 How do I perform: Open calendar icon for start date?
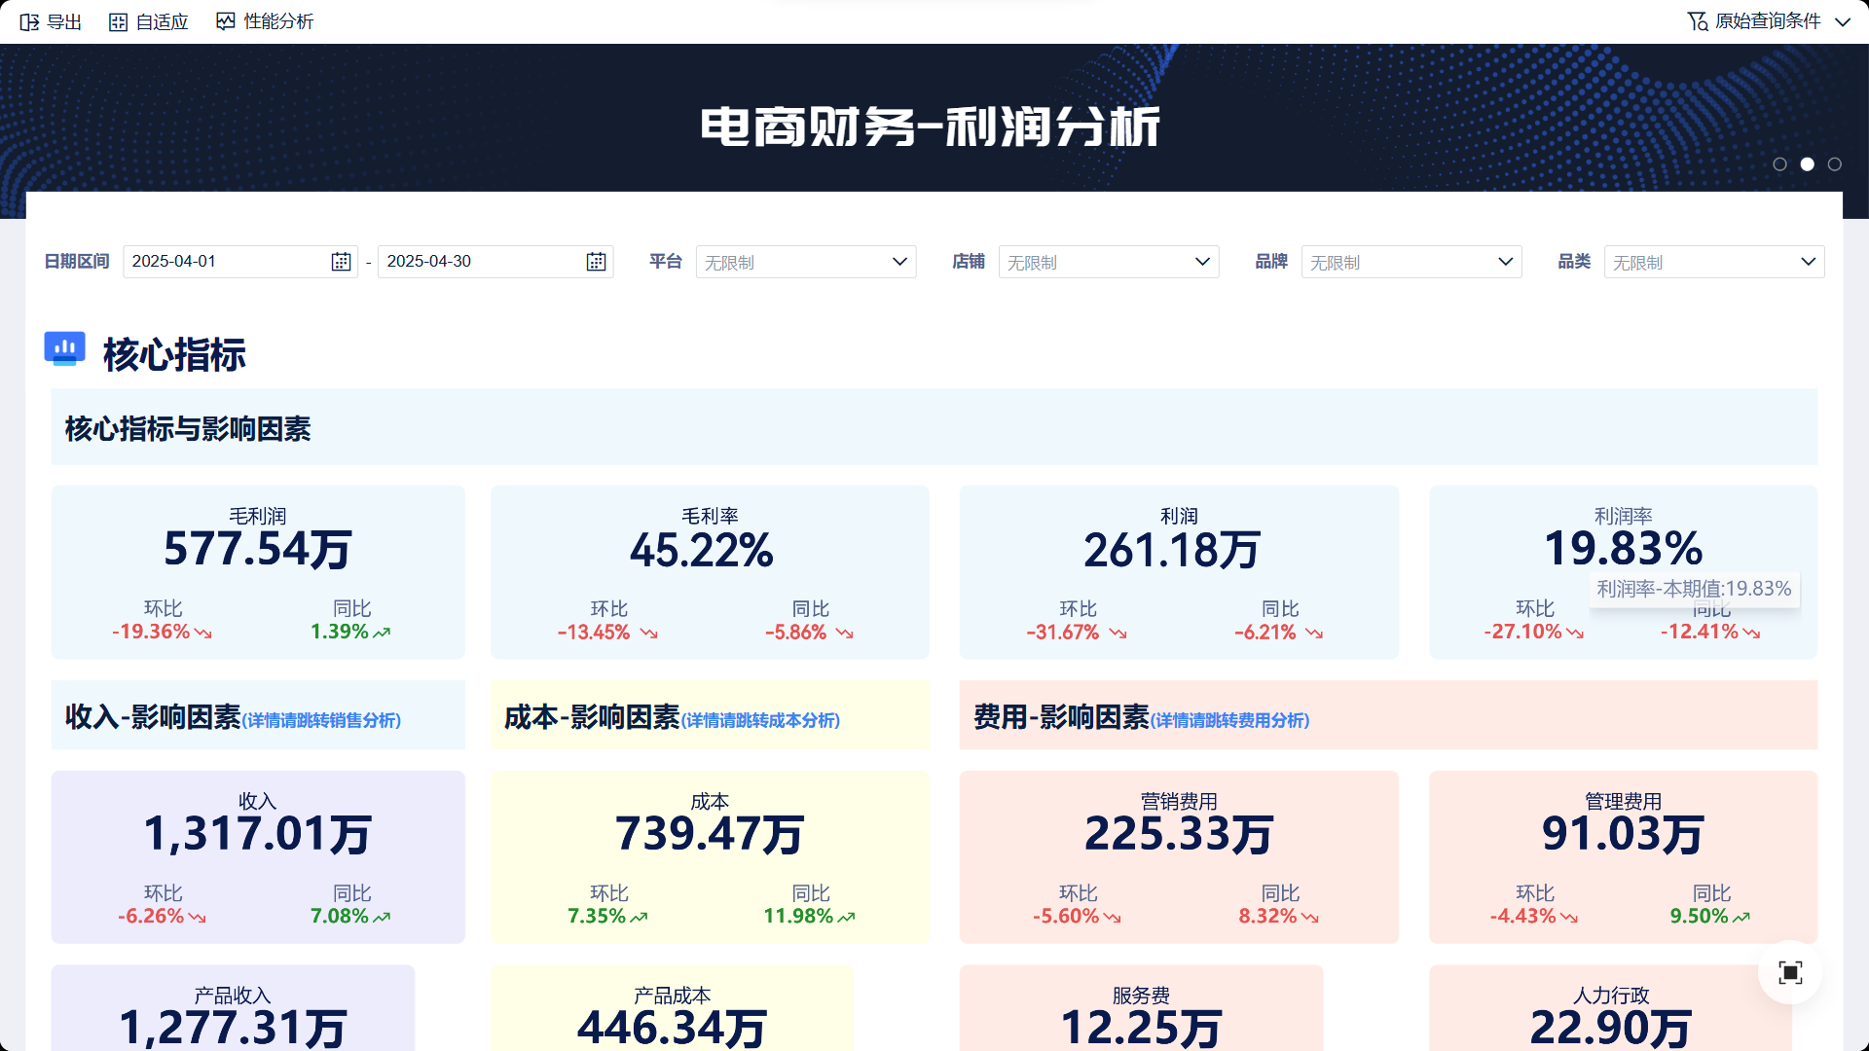(341, 262)
